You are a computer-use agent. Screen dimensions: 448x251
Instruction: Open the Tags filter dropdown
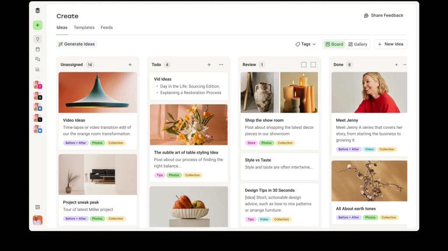(x=305, y=44)
